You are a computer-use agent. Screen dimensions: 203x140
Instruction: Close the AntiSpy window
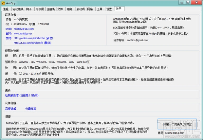pyautogui.click(x=196, y=3)
